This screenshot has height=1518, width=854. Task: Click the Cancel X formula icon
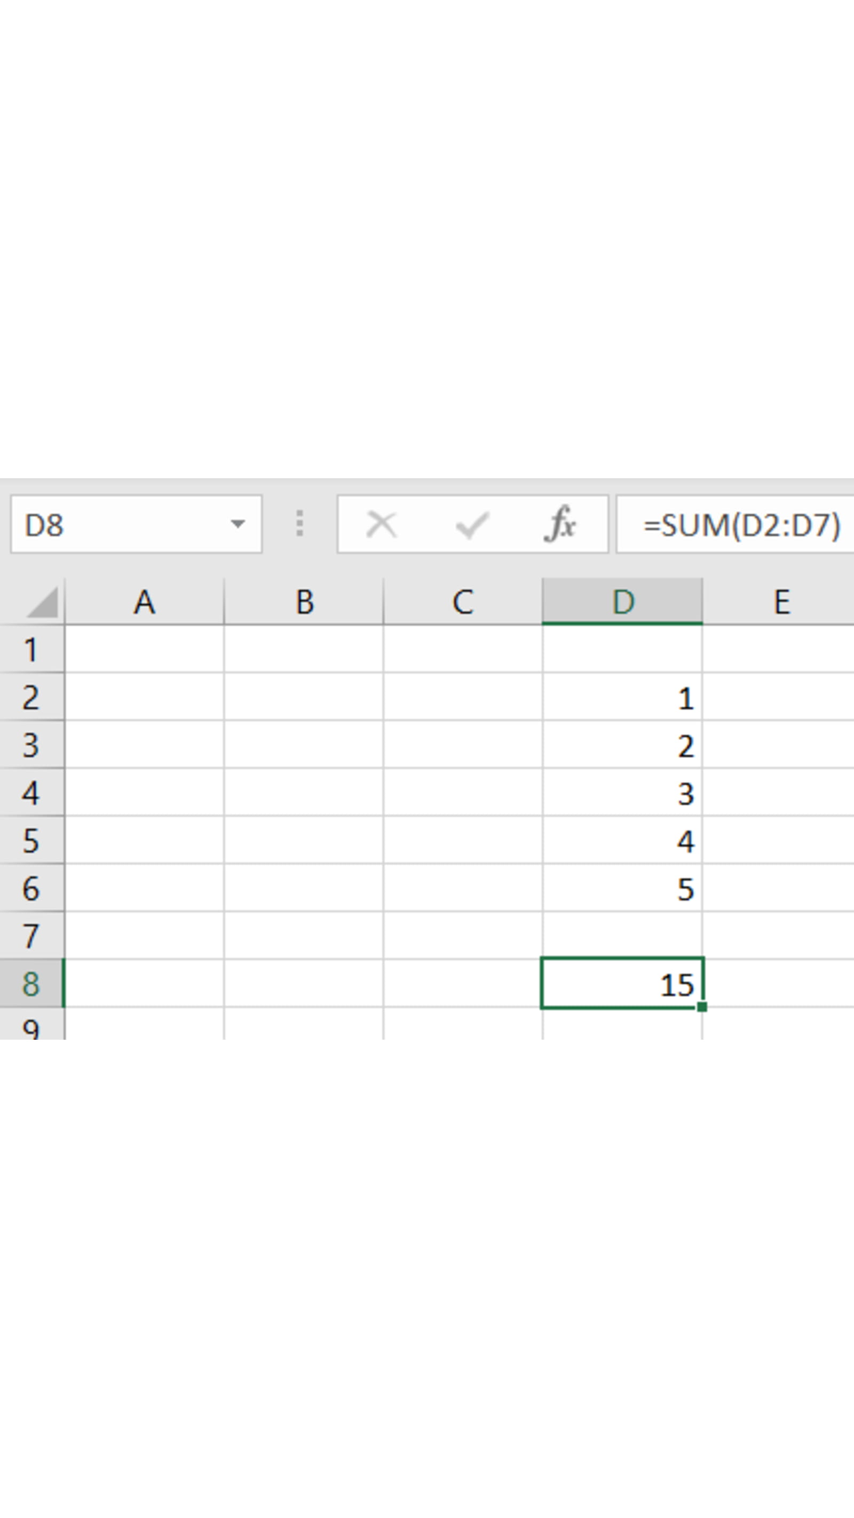point(381,524)
